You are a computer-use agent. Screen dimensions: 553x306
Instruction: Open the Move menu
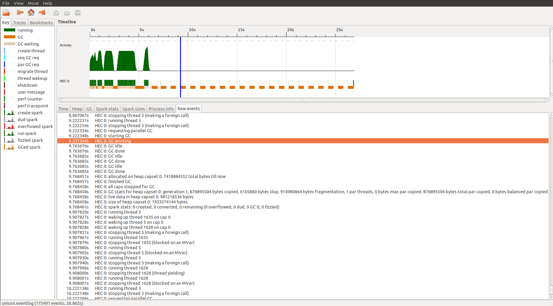click(33, 3)
